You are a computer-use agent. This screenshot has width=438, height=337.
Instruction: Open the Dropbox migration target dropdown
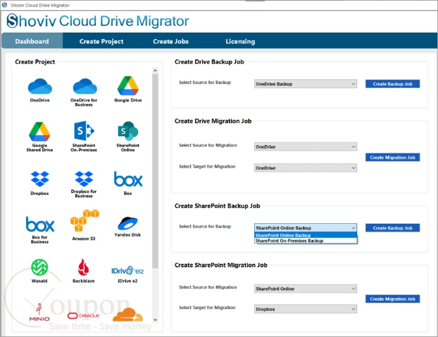pyautogui.click(x=305, y=309)
